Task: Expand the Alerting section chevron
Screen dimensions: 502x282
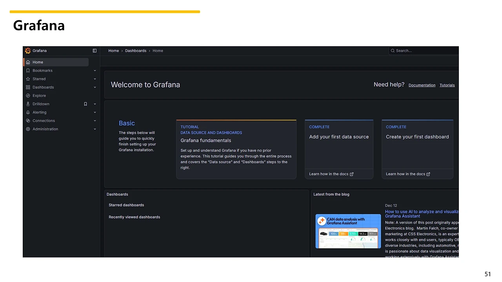Action: click(95, 112)
